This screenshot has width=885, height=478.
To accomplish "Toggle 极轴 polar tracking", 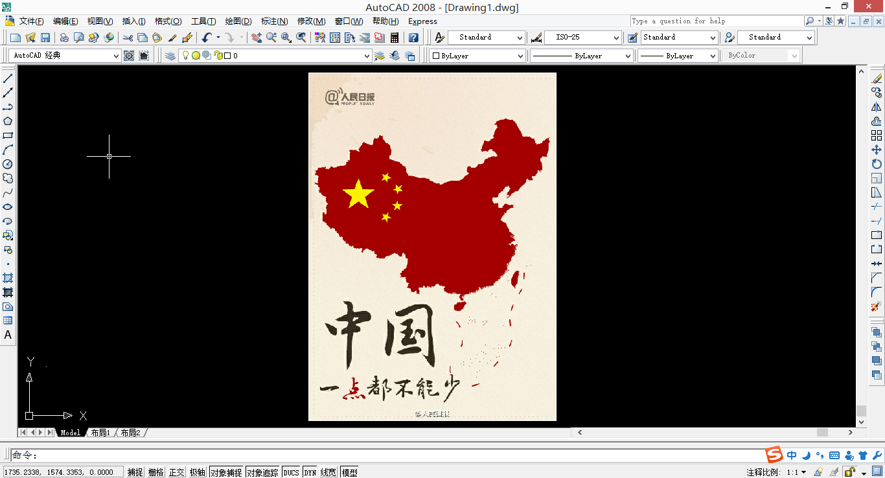I will pyautogui.click(x=197, y=472).
